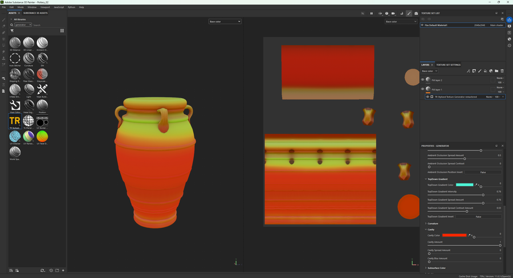
Task: Toggle visibility of Fill layer 1
Action: coord(423,89)
